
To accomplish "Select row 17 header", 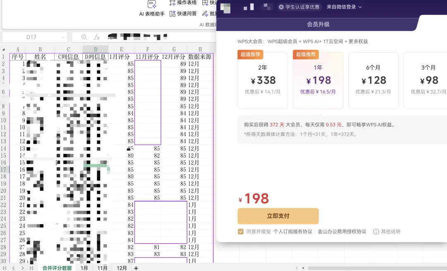I will [4, 170].
